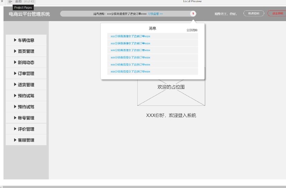
Task: Click the 退出系统 button
Action: 277,14
